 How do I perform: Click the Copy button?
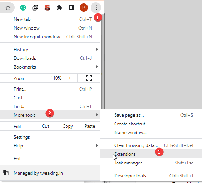[68, 126]
